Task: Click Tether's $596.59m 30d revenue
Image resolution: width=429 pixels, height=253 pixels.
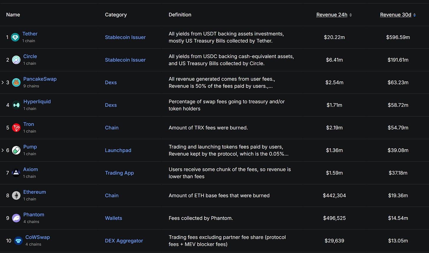Action: [x=398, y=37]
